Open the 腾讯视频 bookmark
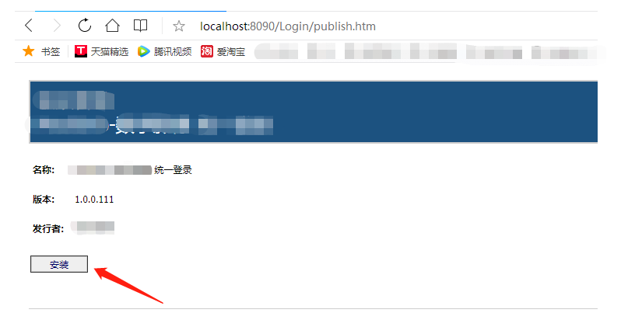635x313 pixels. pos(173,52)
